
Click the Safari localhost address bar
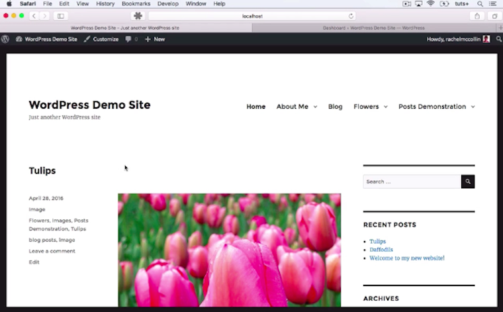252,16
